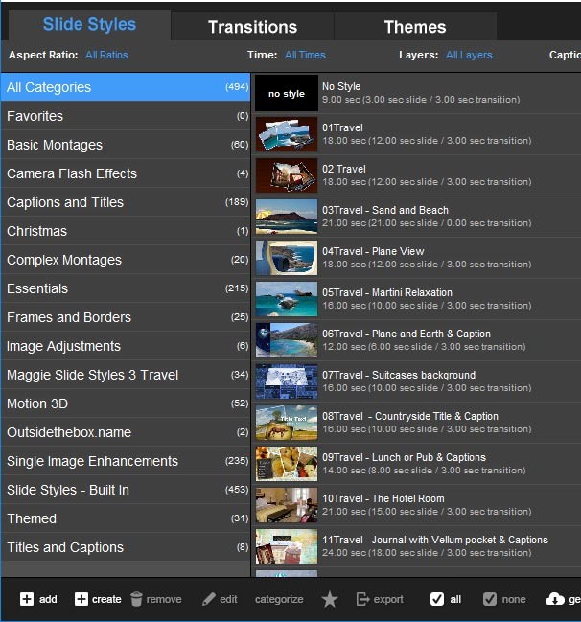581x622 pixels.
Task: Choose the 05Travel - Martini Relaxation style
Action: [386, 293]
